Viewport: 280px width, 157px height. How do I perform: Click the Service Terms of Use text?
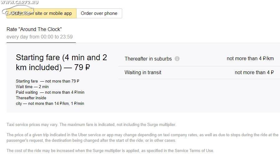194,150
